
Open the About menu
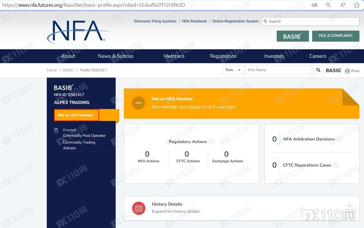[x=68, y=56]
